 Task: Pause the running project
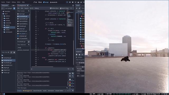(70, 2)
